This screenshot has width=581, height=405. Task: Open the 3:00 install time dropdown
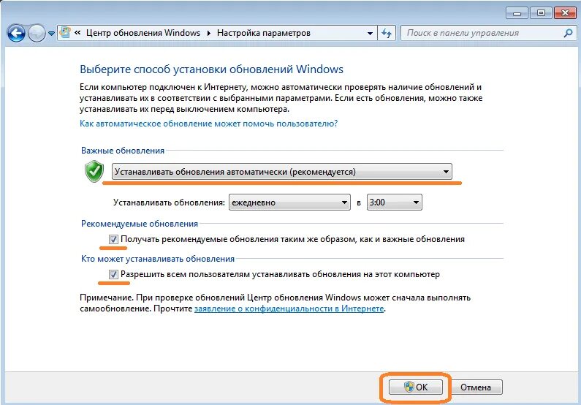[x=394, y=202]
